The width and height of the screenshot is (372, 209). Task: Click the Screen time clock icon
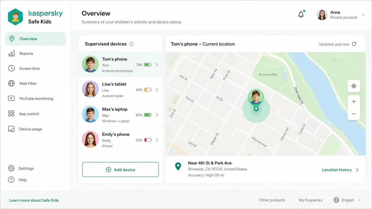pyautogui.click(x=11, y=68)
